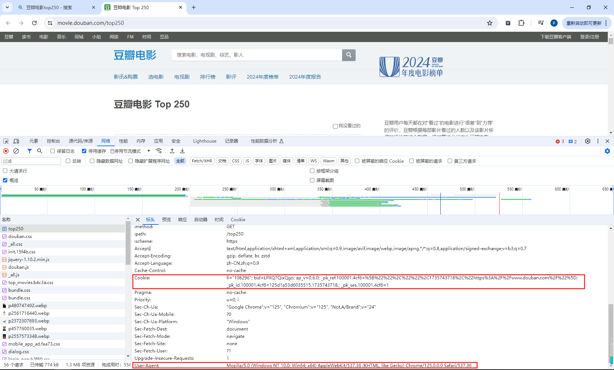Open the 登录/注册 link
Viewport: 614px width, 370px height.
590,37
